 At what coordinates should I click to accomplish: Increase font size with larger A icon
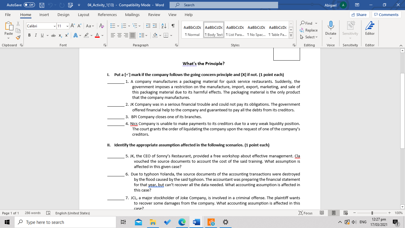tap(73, 26)
